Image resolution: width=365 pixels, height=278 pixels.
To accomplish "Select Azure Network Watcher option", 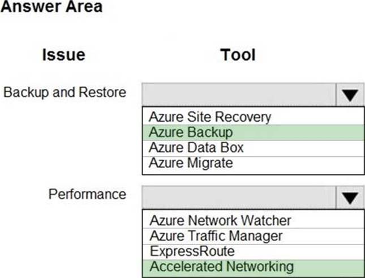I will tap(220, 220).
